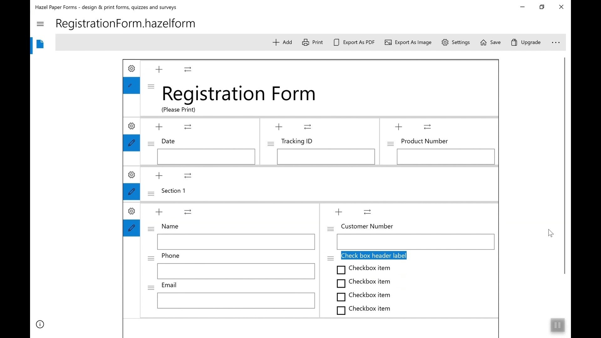Image resolution: width=601 pixels, height=338 pixels.
Task: Print the registration form
Action: [312, 42]
